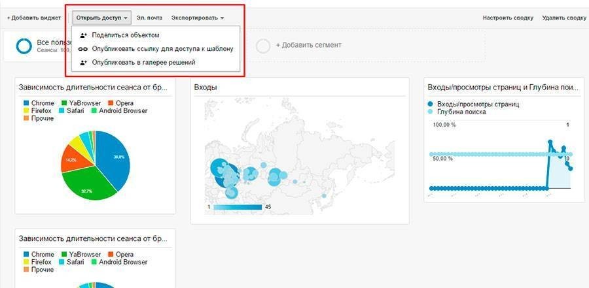Image resolution: width=589 pixels, height=288 pixels.
Task: Click the person icon beside Опубликовать в галерее решений
Action: (83, 63)
